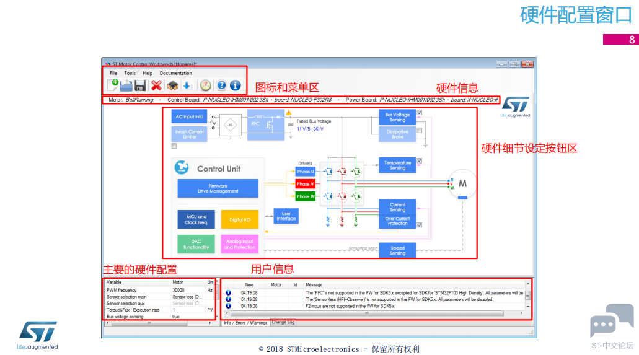Click the red X delete icon
This screenshot has height=355, width=639.
[156, 85]
